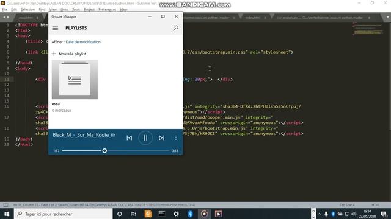The image size is (391, 219).
Task: Click the taskbar search box
Action: tap(64, 214)
